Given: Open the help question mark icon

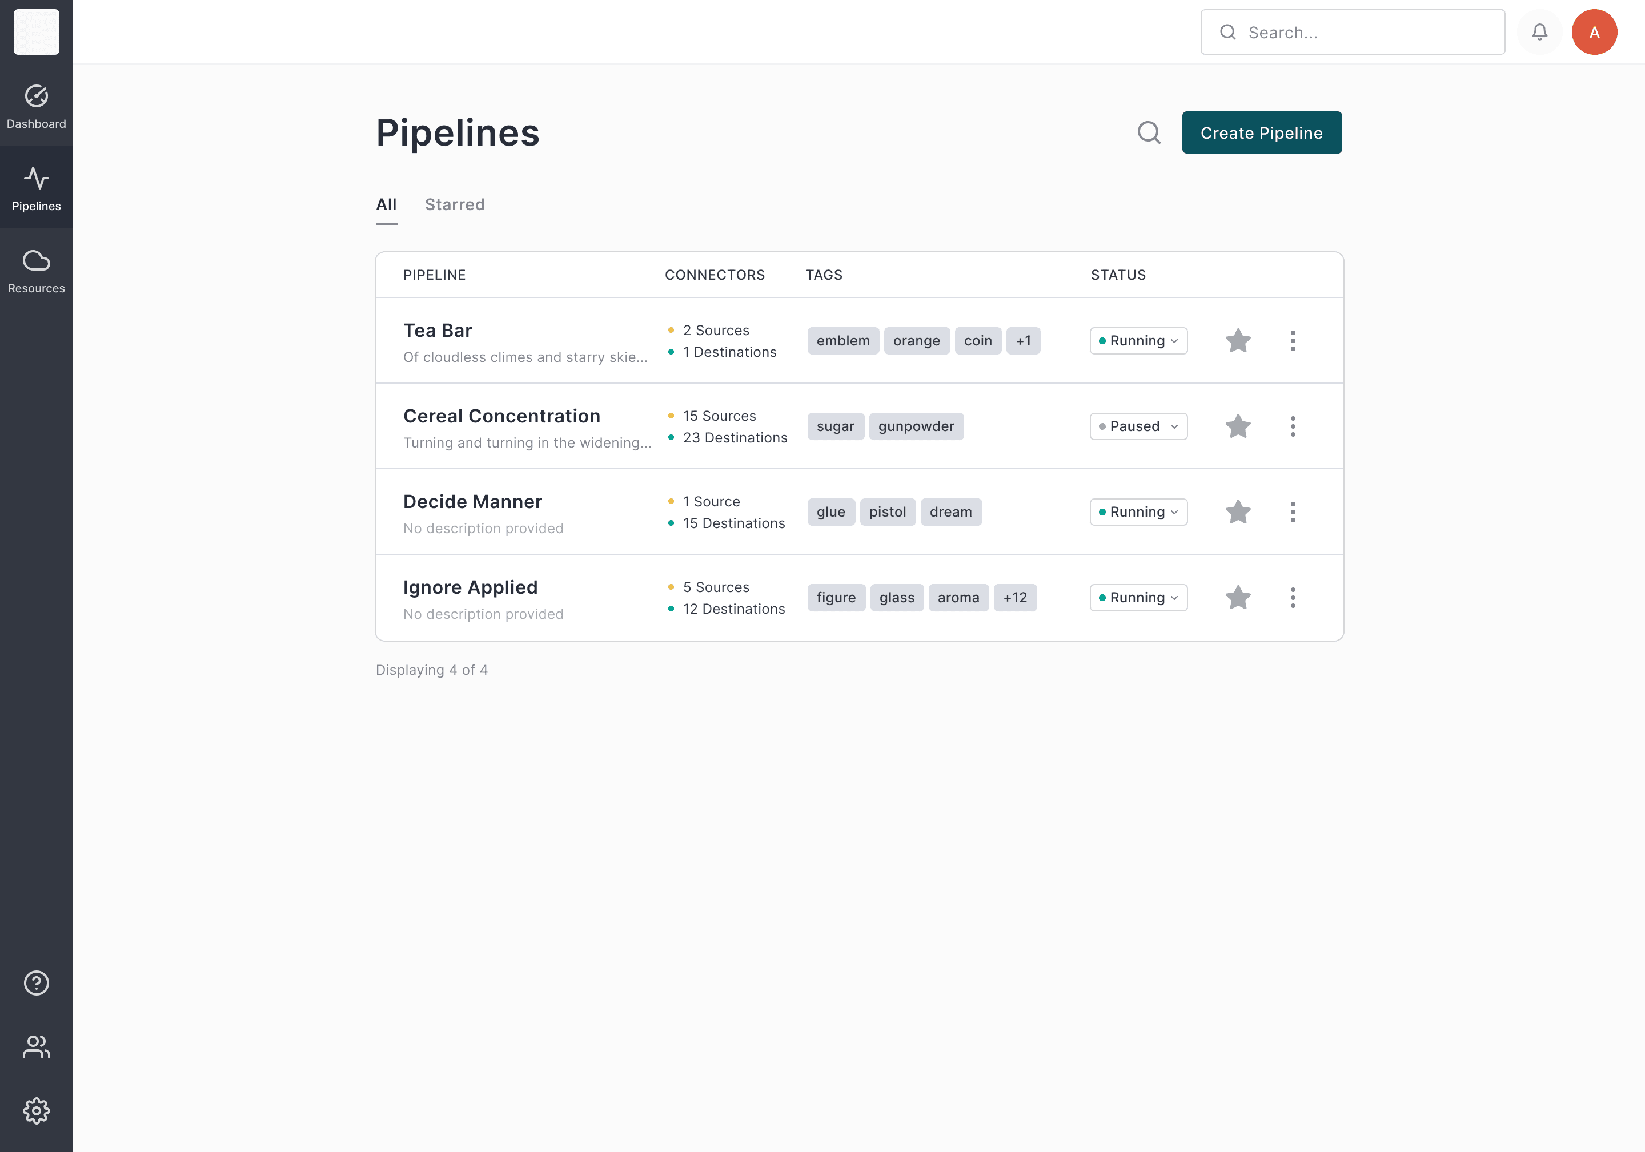Looking at the screenshot, I should 36,983.
